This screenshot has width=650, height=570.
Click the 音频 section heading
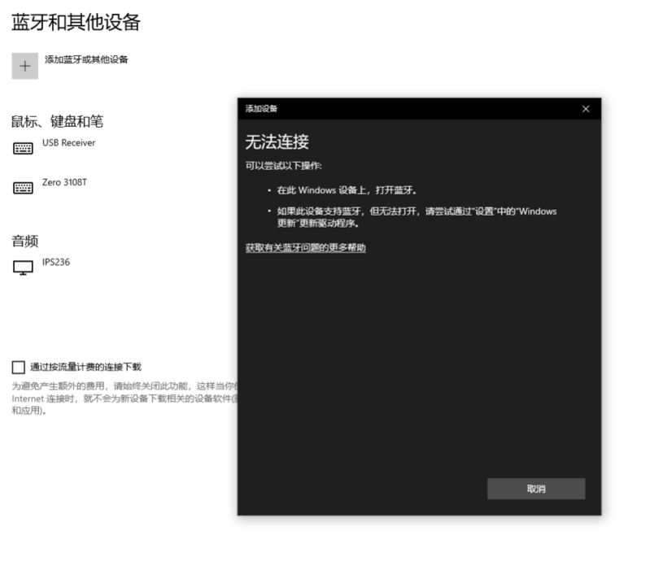(x=25, y=241)
